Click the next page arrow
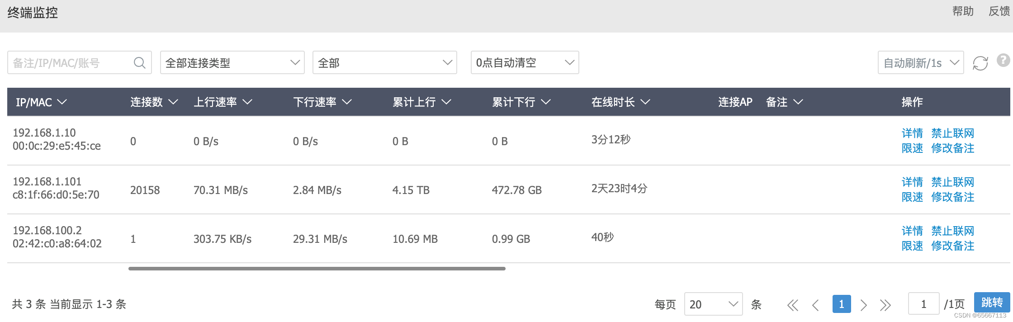The image size is (1013, 322). [863, 305]
